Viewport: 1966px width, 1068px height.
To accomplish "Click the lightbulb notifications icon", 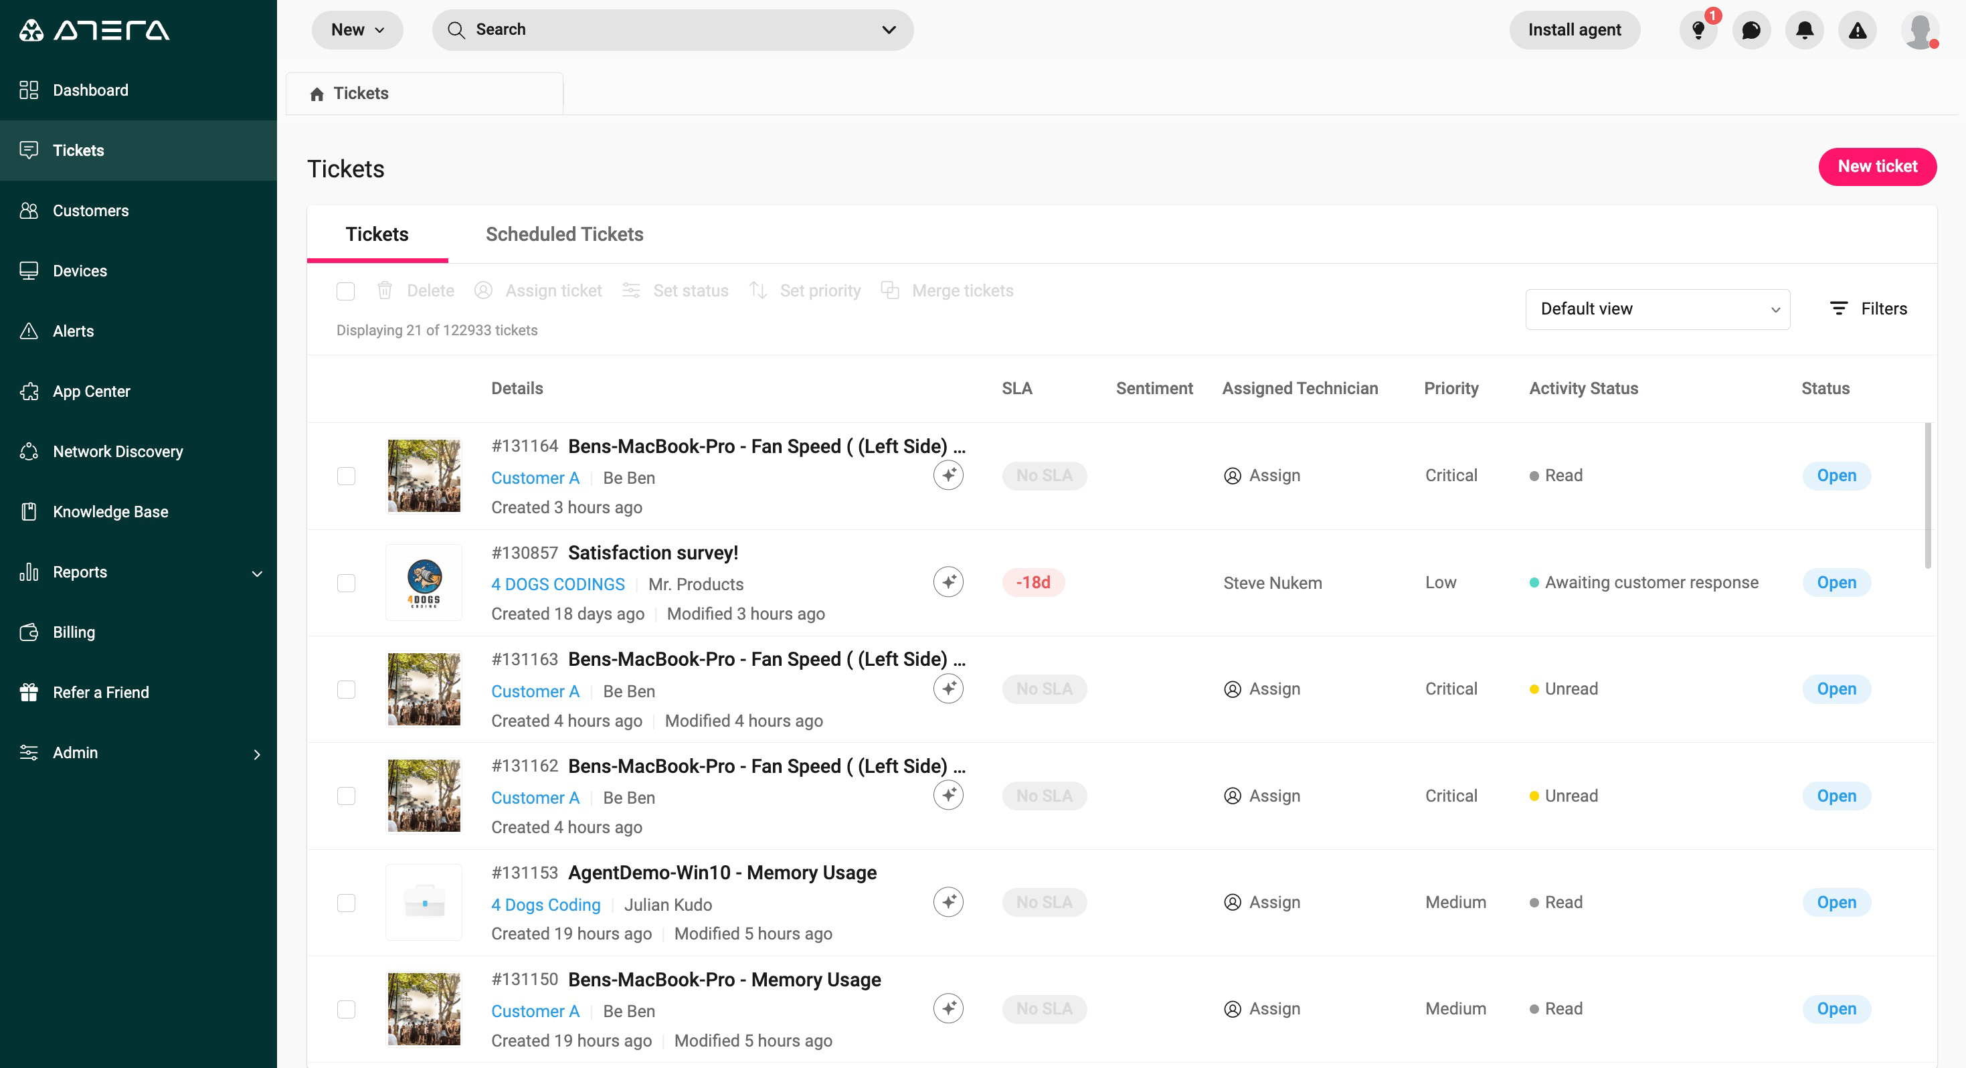I will click(x=1698, y=29).
